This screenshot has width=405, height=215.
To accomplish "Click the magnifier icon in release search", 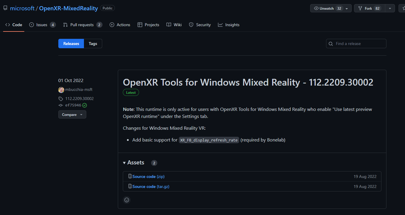I will pos(331,44).
